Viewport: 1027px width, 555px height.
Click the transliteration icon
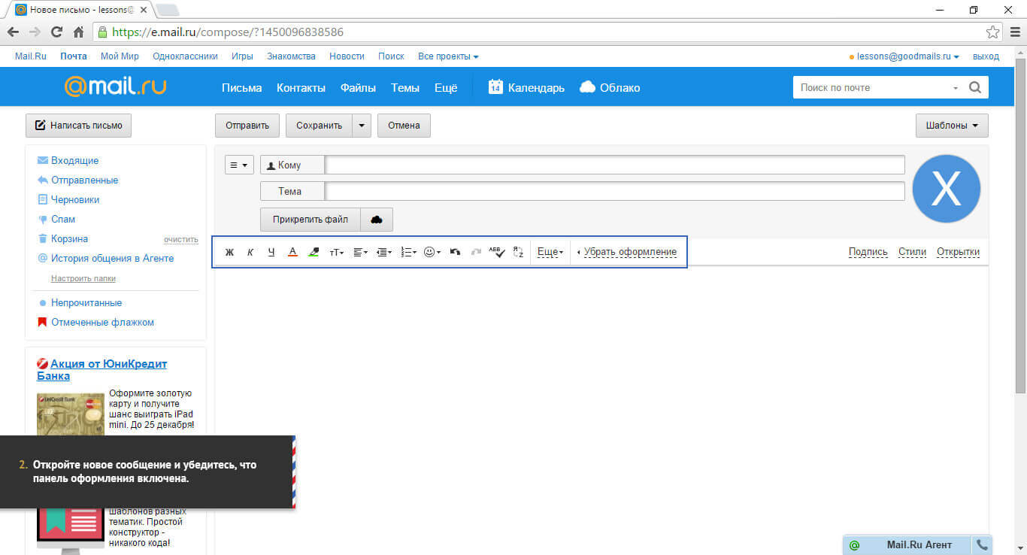[x=518, y=253]
